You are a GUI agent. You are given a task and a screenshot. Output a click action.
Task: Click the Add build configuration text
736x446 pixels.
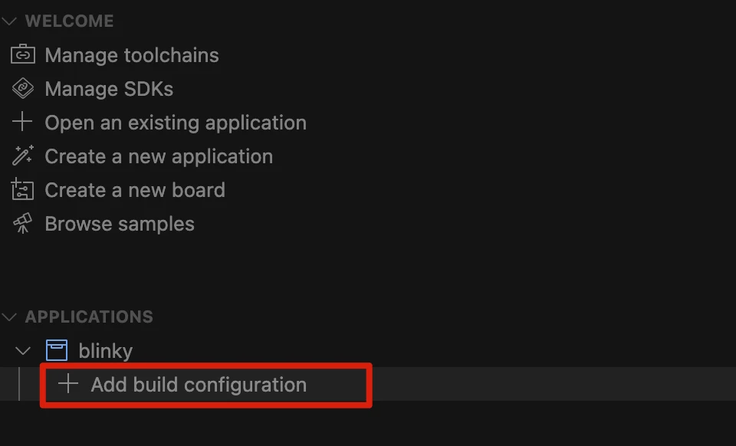(x=199, y=385)
